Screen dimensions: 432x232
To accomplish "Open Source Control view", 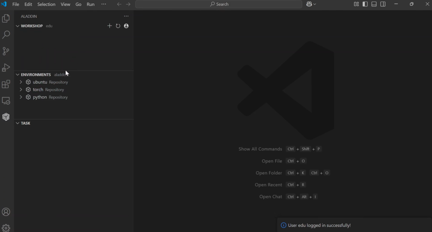I will pyautogui.click(x=6, y=51).
